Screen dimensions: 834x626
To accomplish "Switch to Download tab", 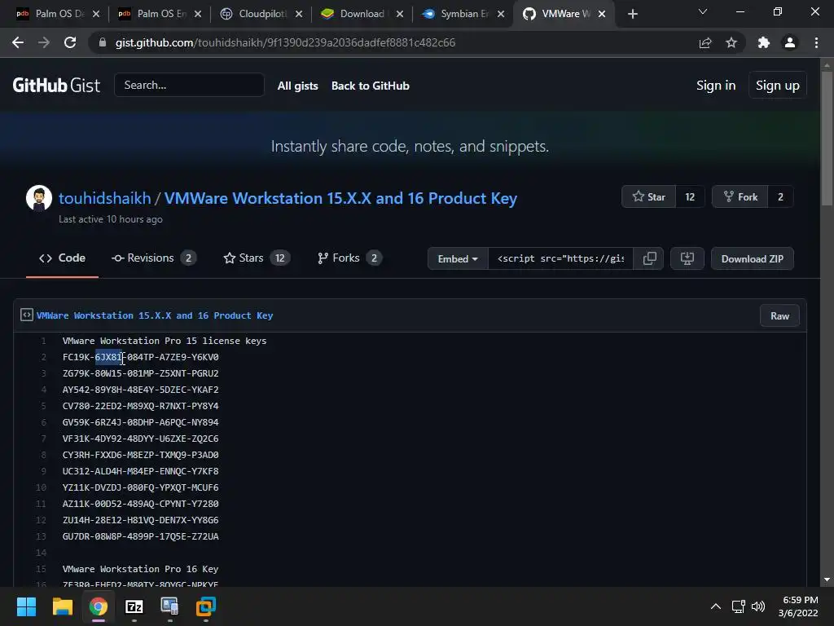I will [361, 15].
